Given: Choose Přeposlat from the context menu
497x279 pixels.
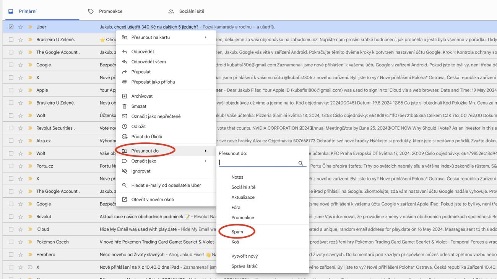Looking at the screenshot, I should tap(166, 72).
